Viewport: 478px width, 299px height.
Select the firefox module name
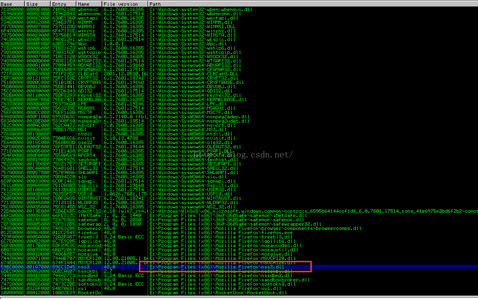pyautogui.click(x=88, y=233)
